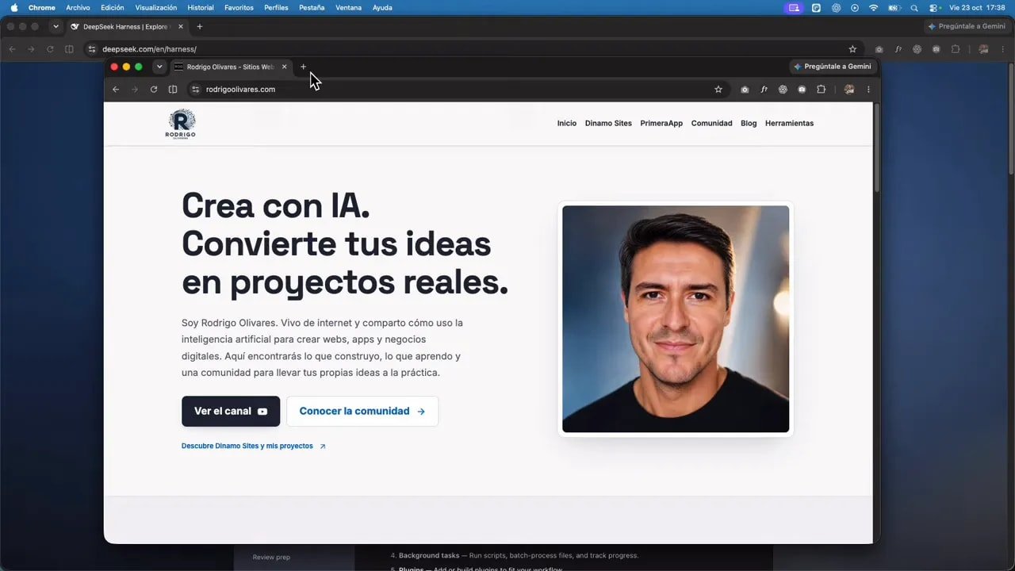Click Pregúntale a Gemini in front window
Image resolution: width=1015 pixels, height=571 pixels.
tap(833, 67)
